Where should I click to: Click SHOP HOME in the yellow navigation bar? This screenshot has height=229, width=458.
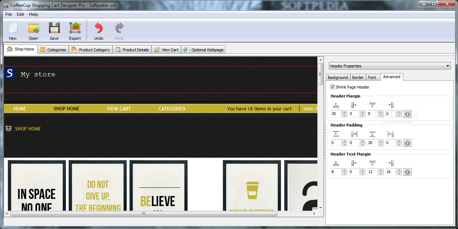click(x=67, y=109)
